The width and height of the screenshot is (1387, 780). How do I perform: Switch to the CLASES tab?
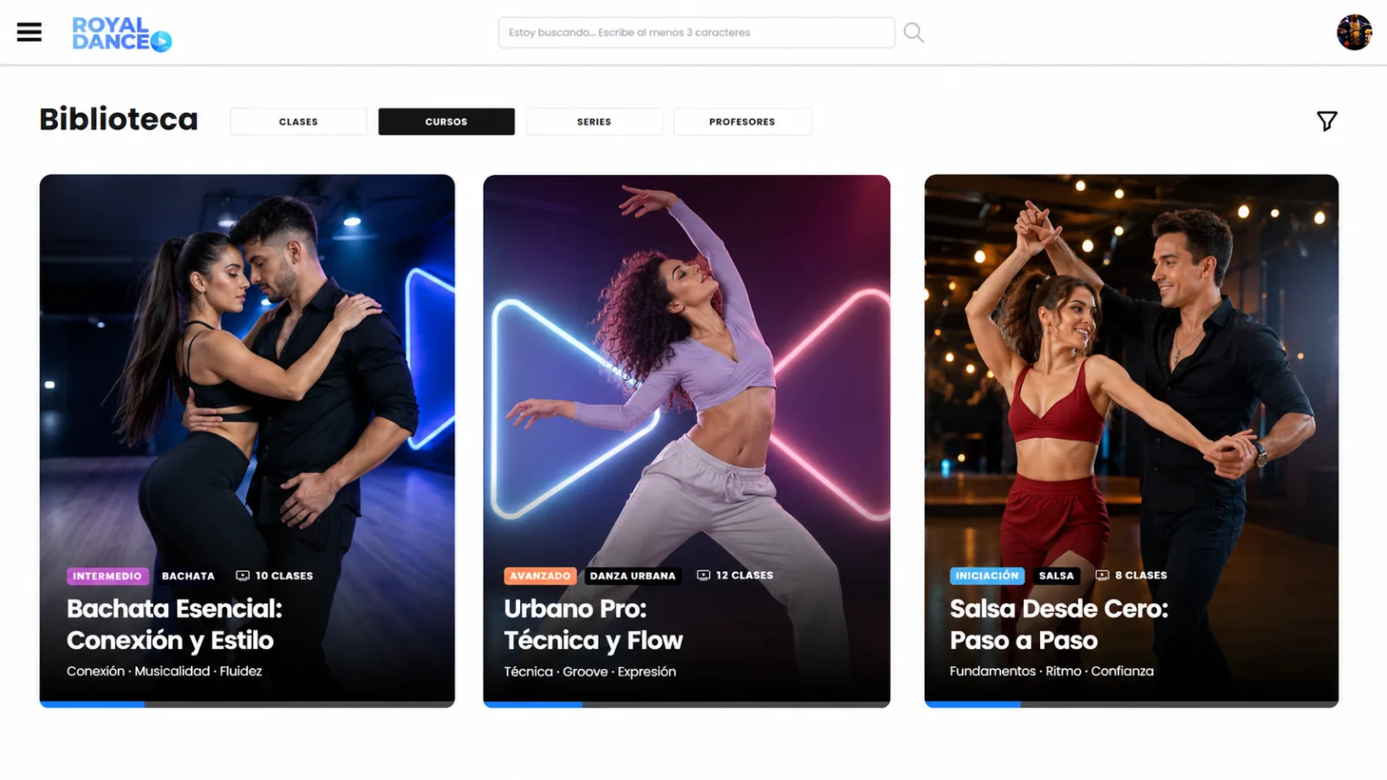[x=298, y=121]
